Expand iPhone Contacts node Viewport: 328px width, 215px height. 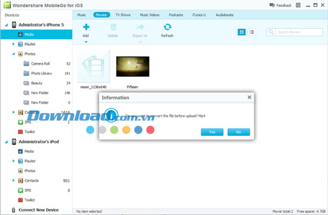tap(13, 113)
